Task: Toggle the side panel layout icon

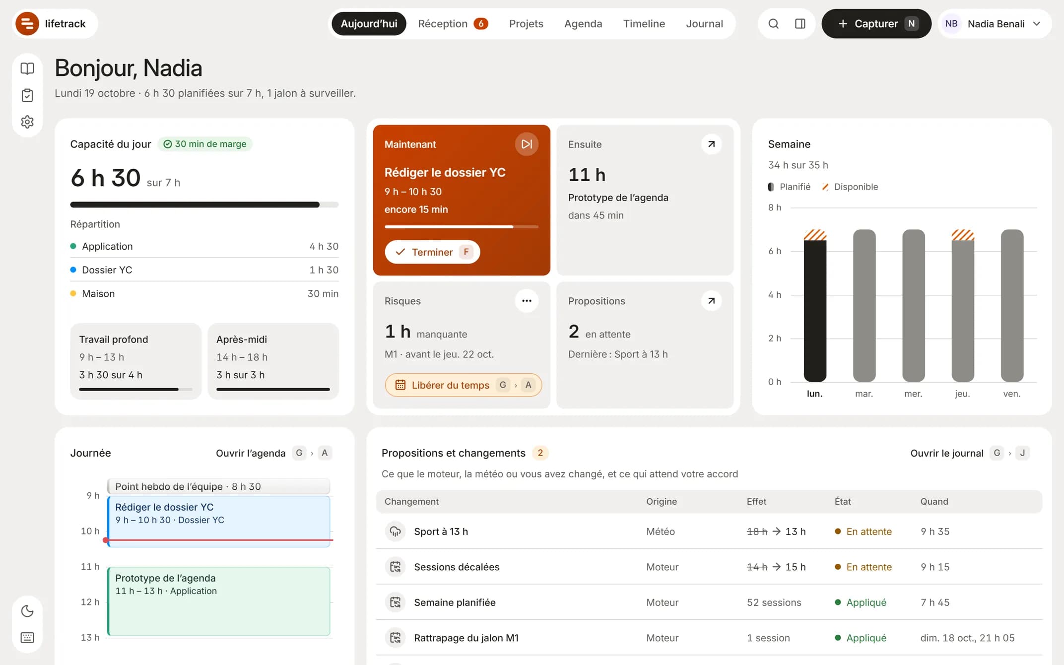Action: (800, 23)
